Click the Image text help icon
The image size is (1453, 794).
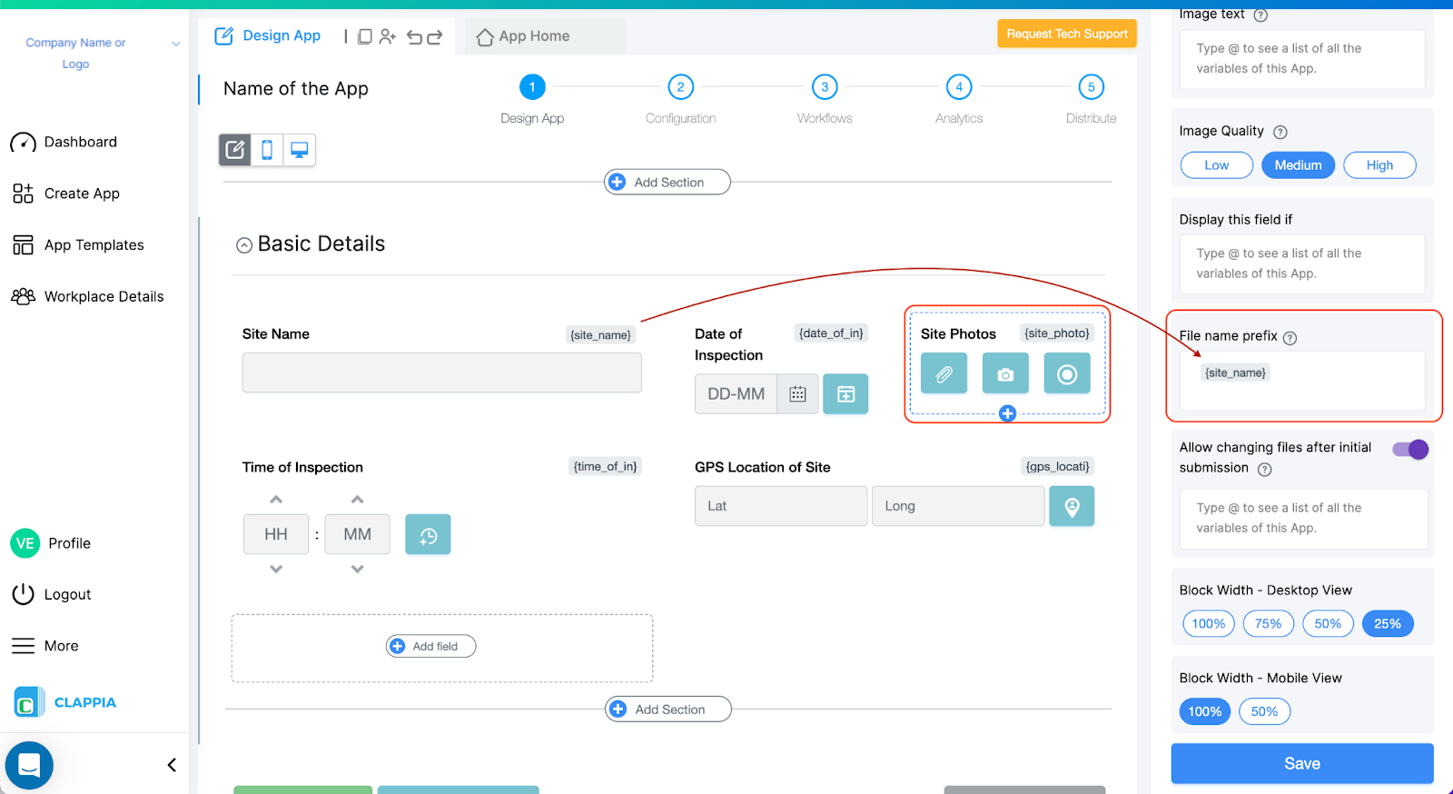tap(1260, 15)
